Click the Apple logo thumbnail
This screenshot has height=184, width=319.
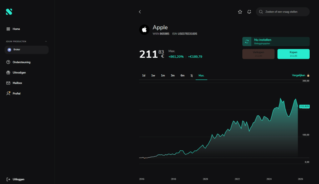(x=144, y=30)
